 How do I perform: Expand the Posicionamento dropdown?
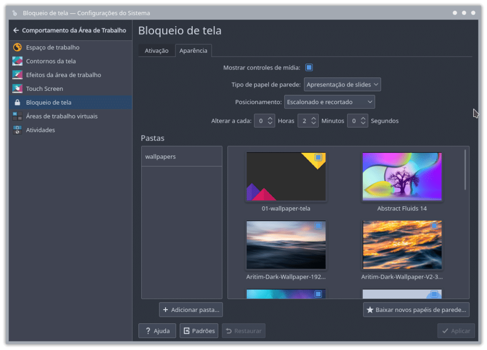pos(330,102)
